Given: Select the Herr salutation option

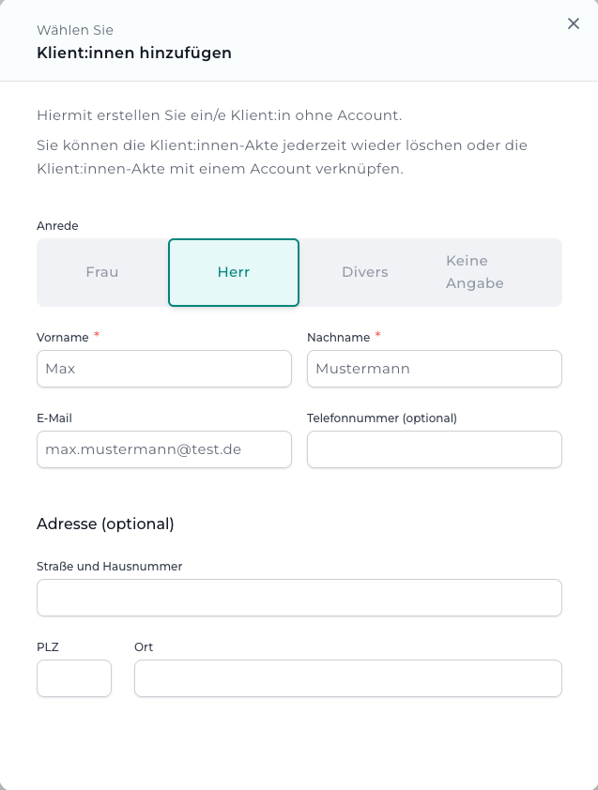Looking at the screenshot, I should [233, 272].
